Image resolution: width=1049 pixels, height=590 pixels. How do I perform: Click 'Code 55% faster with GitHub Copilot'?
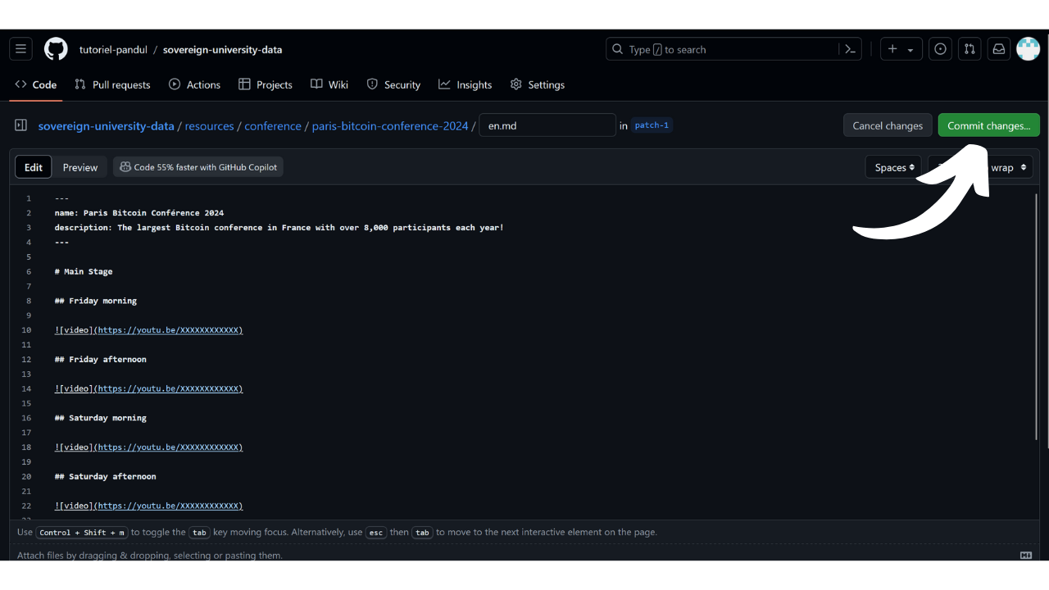[198, 167]
